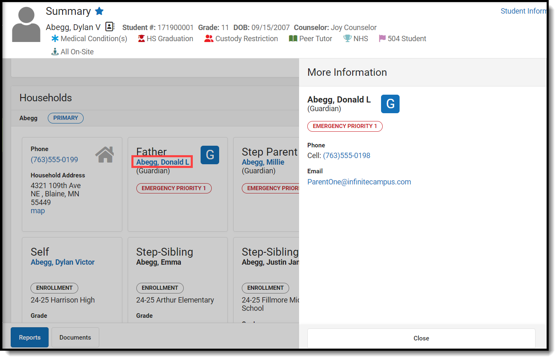Open Abegg, Dylan Victor link
Viewport: 559px width, 361px height.
click(x=63, y=262)
